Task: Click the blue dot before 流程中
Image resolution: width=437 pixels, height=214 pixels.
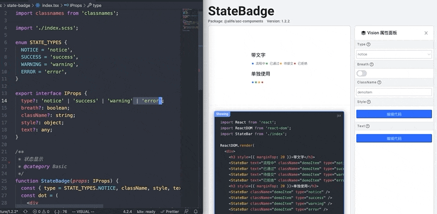Action: click(253, 63)
